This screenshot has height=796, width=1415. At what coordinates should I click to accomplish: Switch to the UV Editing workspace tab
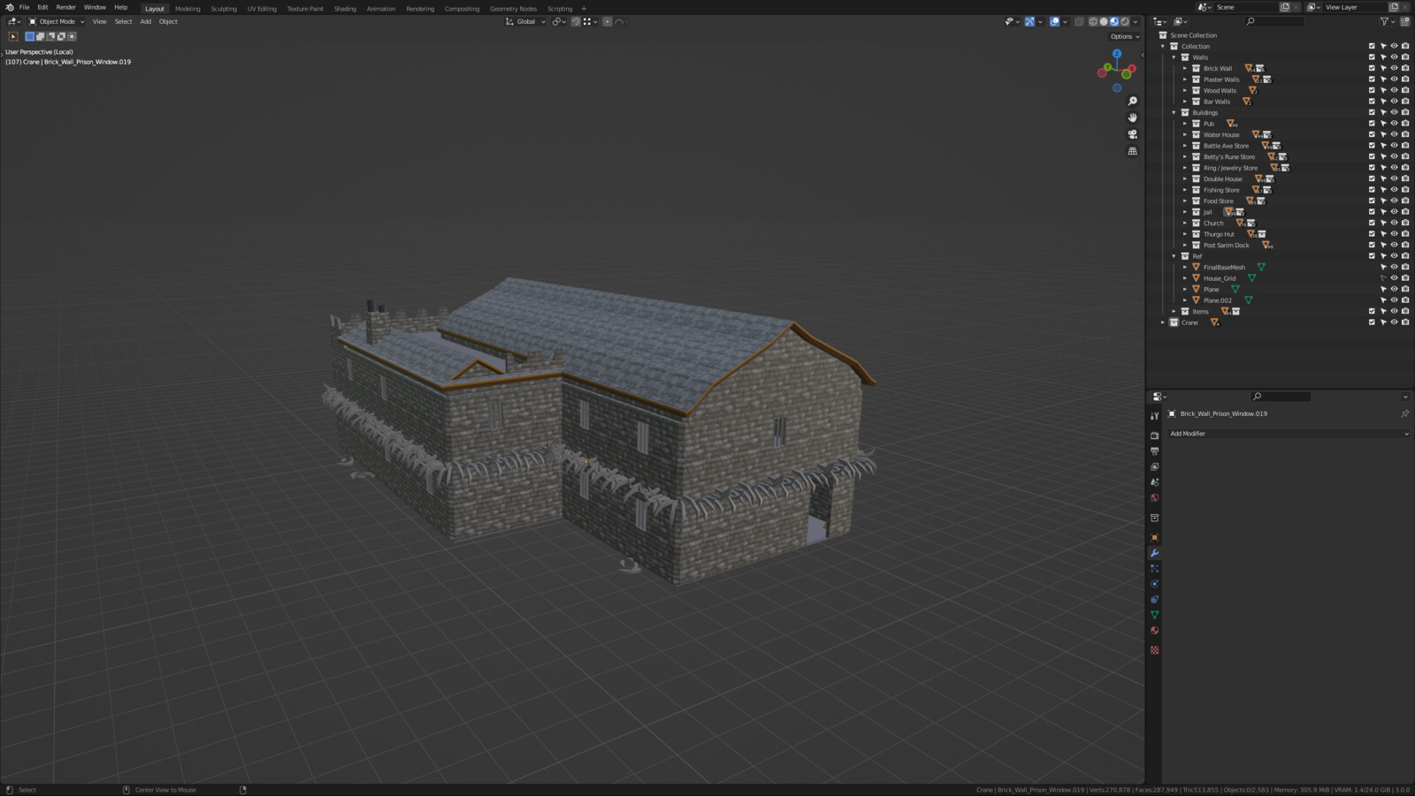pos(262,9)
